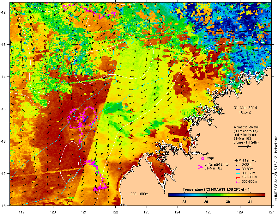Click the magenta drifters chevron legend symbol
Screen dimensions: 278x215
pos(200,167)
